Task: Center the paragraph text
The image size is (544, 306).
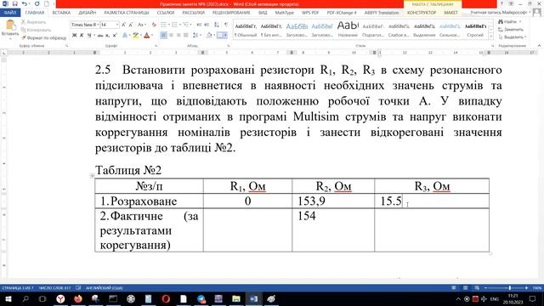Action: (171, 36)
